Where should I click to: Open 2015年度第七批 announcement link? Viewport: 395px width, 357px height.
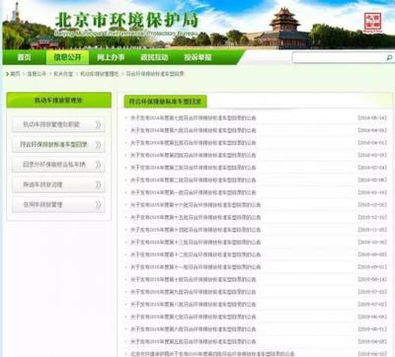(194, 317)
